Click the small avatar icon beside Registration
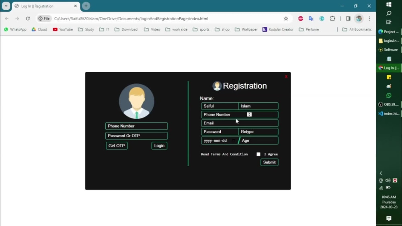Screen dimensions: 402x226 217,86
